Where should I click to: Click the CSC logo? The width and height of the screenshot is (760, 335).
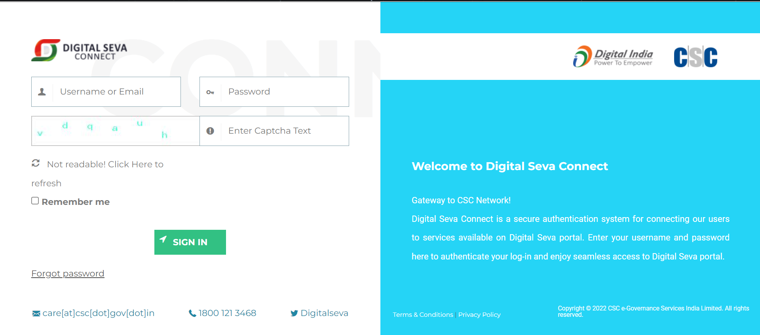pos(695,57)
